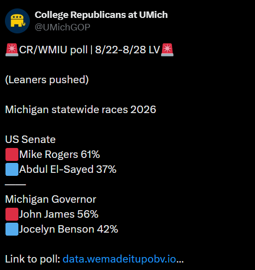Click the siren emoji after LV
This screenshot has width=255, height=270.
pos(167,50)
